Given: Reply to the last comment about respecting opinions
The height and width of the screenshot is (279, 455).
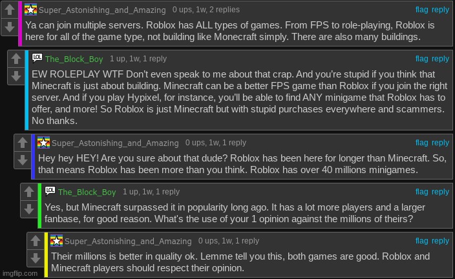Looking at the screenshot, I should point(440,240).
